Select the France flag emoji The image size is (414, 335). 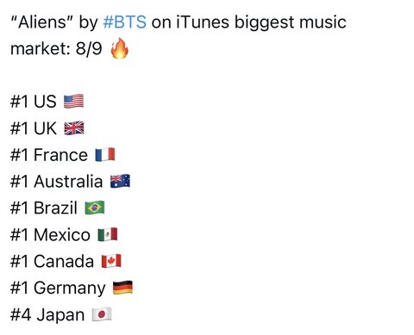click(105, 155)
